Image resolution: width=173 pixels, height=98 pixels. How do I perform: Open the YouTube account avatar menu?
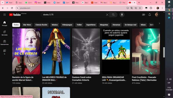click(x=157, y=15)
